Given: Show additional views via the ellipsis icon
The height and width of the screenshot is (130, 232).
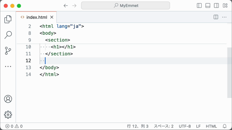Looking at the screenshot, I should (8, 66).
